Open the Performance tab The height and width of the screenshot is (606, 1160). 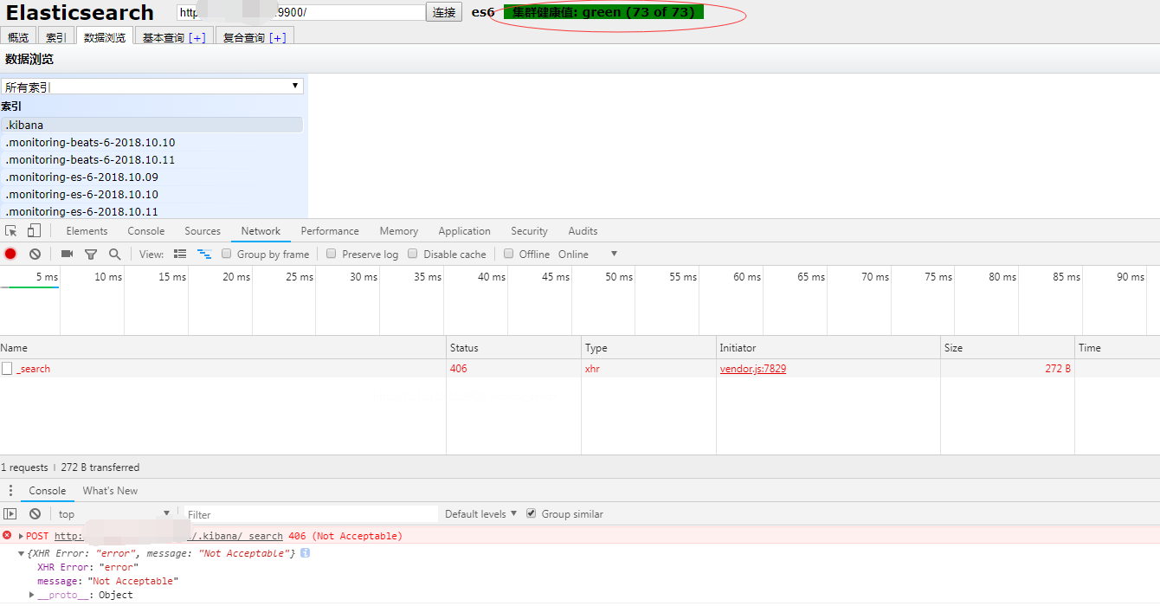pos(330,231)
